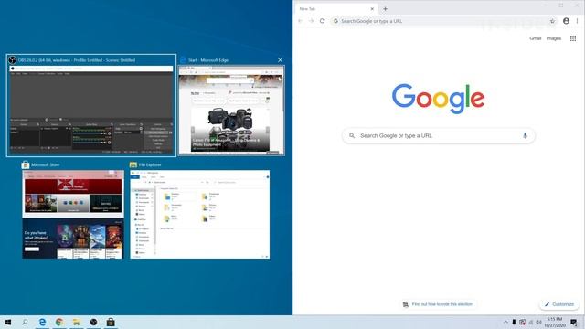This screenshot has width=585, height=329.
Task: Click the OBS window title text
Action: click(x=77, y=60)
